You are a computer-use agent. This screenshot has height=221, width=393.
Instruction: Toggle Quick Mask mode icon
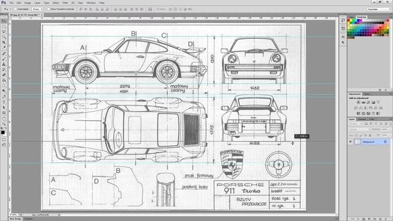coord(4,139)
